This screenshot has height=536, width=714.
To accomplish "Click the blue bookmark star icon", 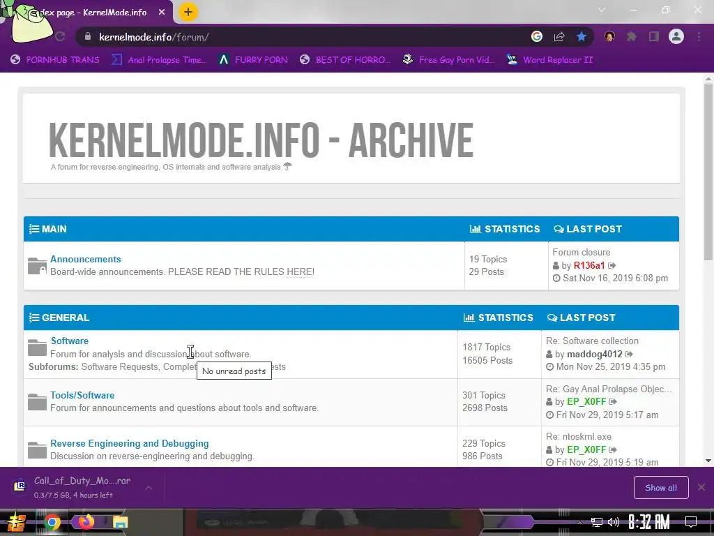I will coord(582,36).
